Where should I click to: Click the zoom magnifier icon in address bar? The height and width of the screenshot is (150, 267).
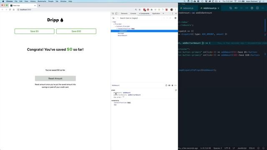click(x=136, y=10)
